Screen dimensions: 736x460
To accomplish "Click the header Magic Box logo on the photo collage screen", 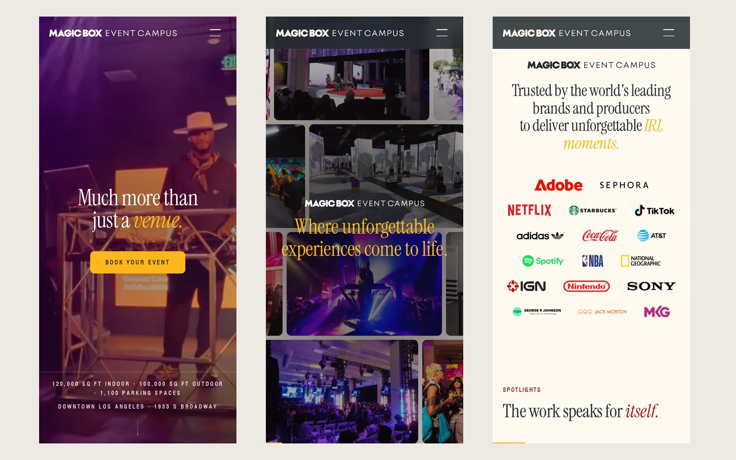I will click(340, 33).
